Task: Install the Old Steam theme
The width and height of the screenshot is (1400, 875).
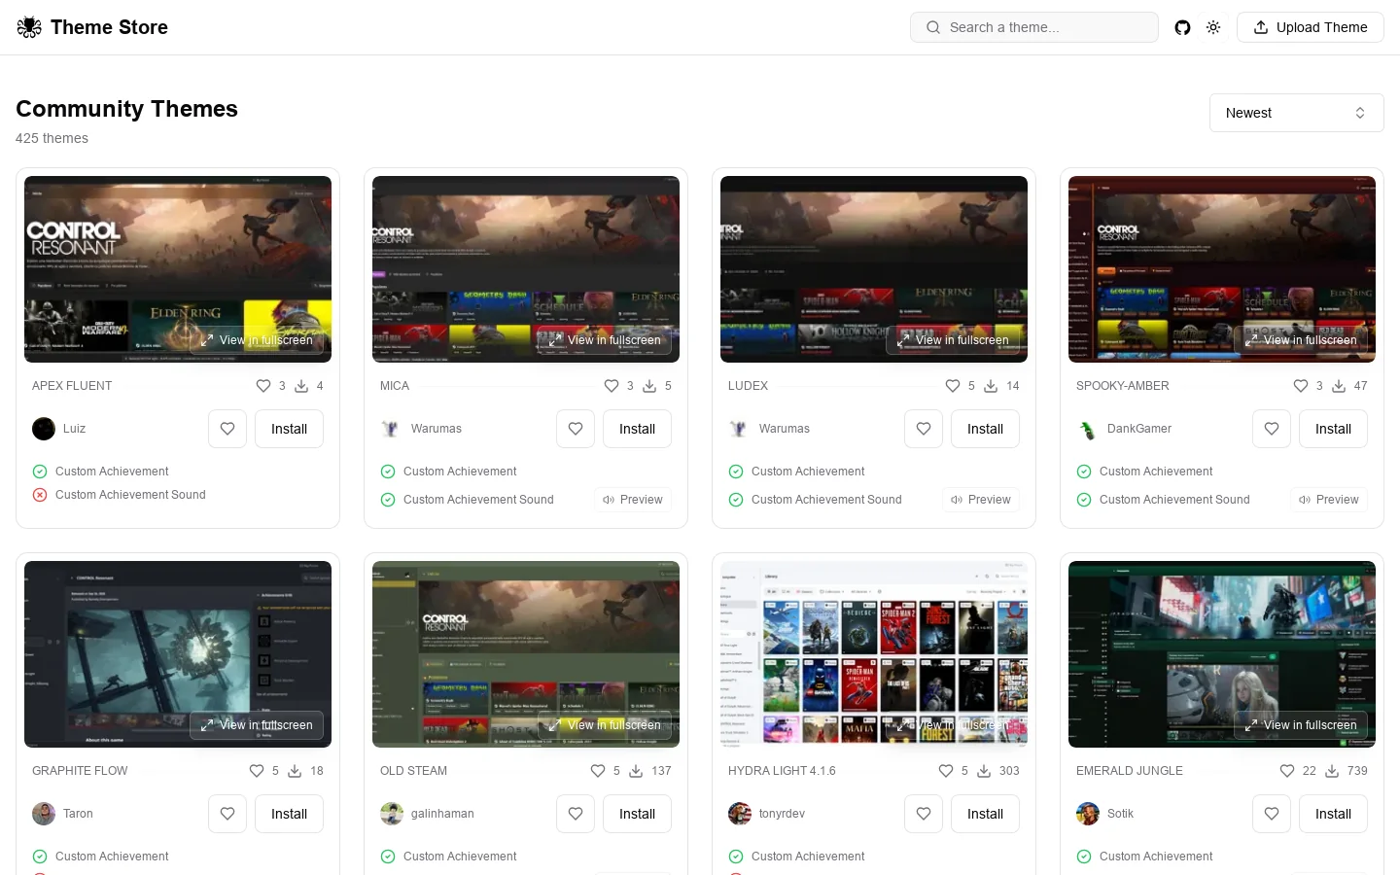Action: pos(637,814)
